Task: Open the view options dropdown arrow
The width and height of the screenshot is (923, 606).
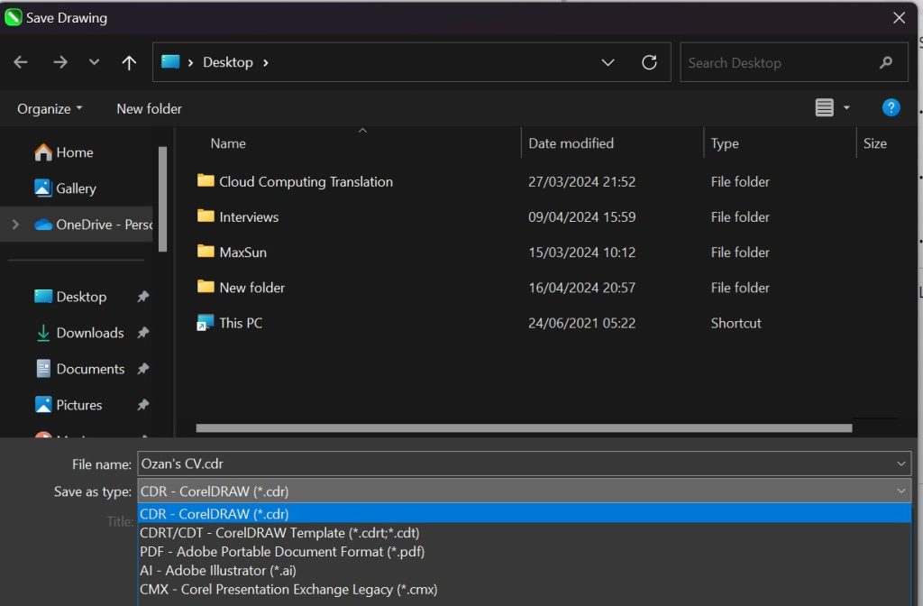Action: coord(846,108)
